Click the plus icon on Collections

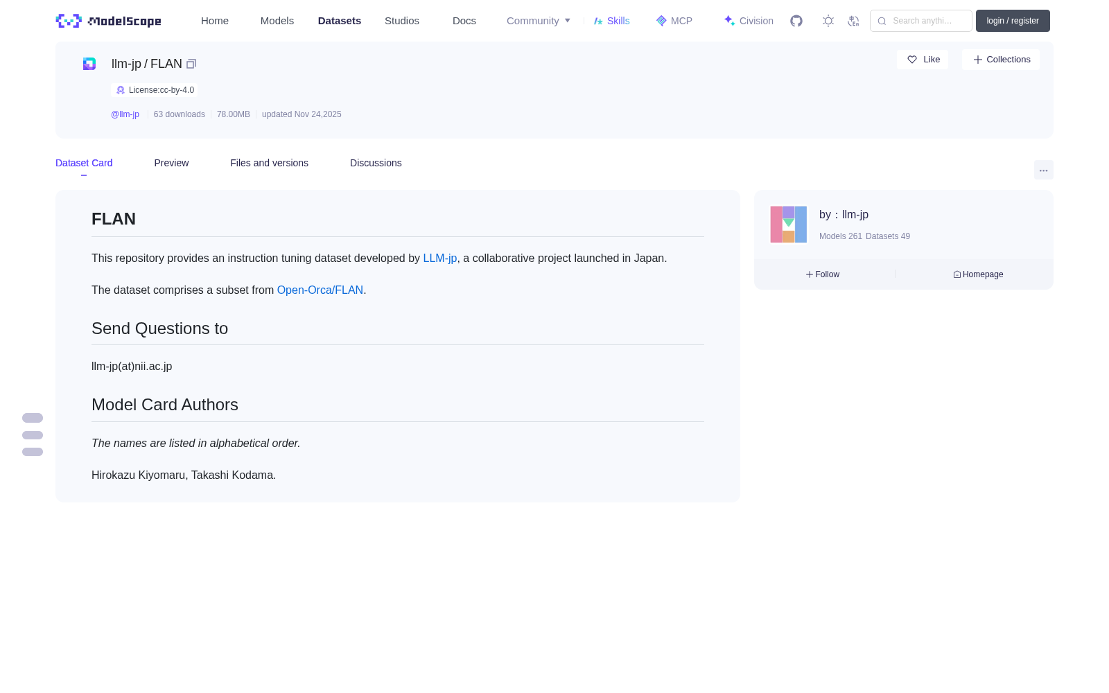[978, 60]
